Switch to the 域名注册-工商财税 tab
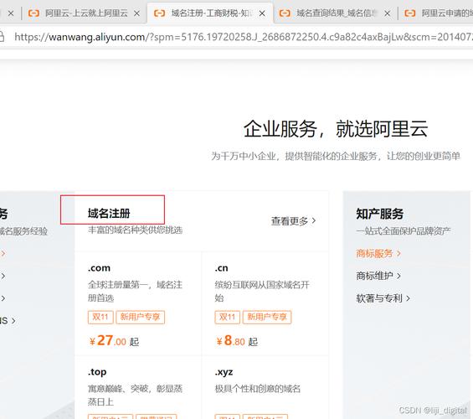The height and width of the screenshot is (419, 473). point(210,13)
